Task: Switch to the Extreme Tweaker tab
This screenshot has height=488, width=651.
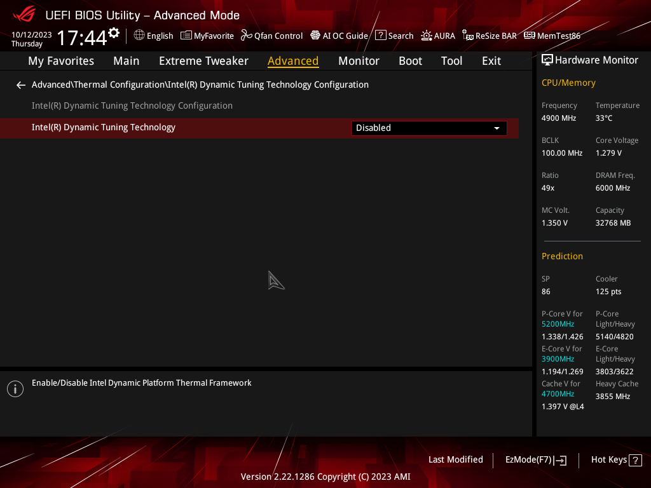Action: click(x=203, y=61)
